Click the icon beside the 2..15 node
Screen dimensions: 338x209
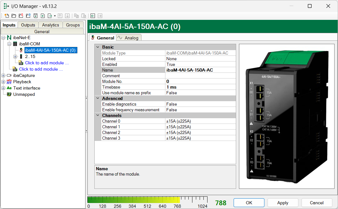coord(21,56)
